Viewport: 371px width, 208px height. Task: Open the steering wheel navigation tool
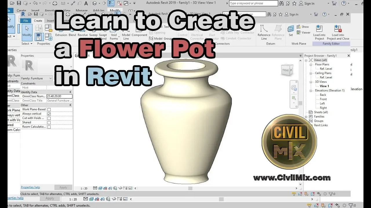point(294,88)
